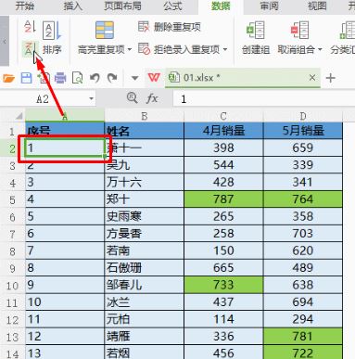Click the descending sort Z-A icon
The image size is (355, 359).
click(30, 49)
